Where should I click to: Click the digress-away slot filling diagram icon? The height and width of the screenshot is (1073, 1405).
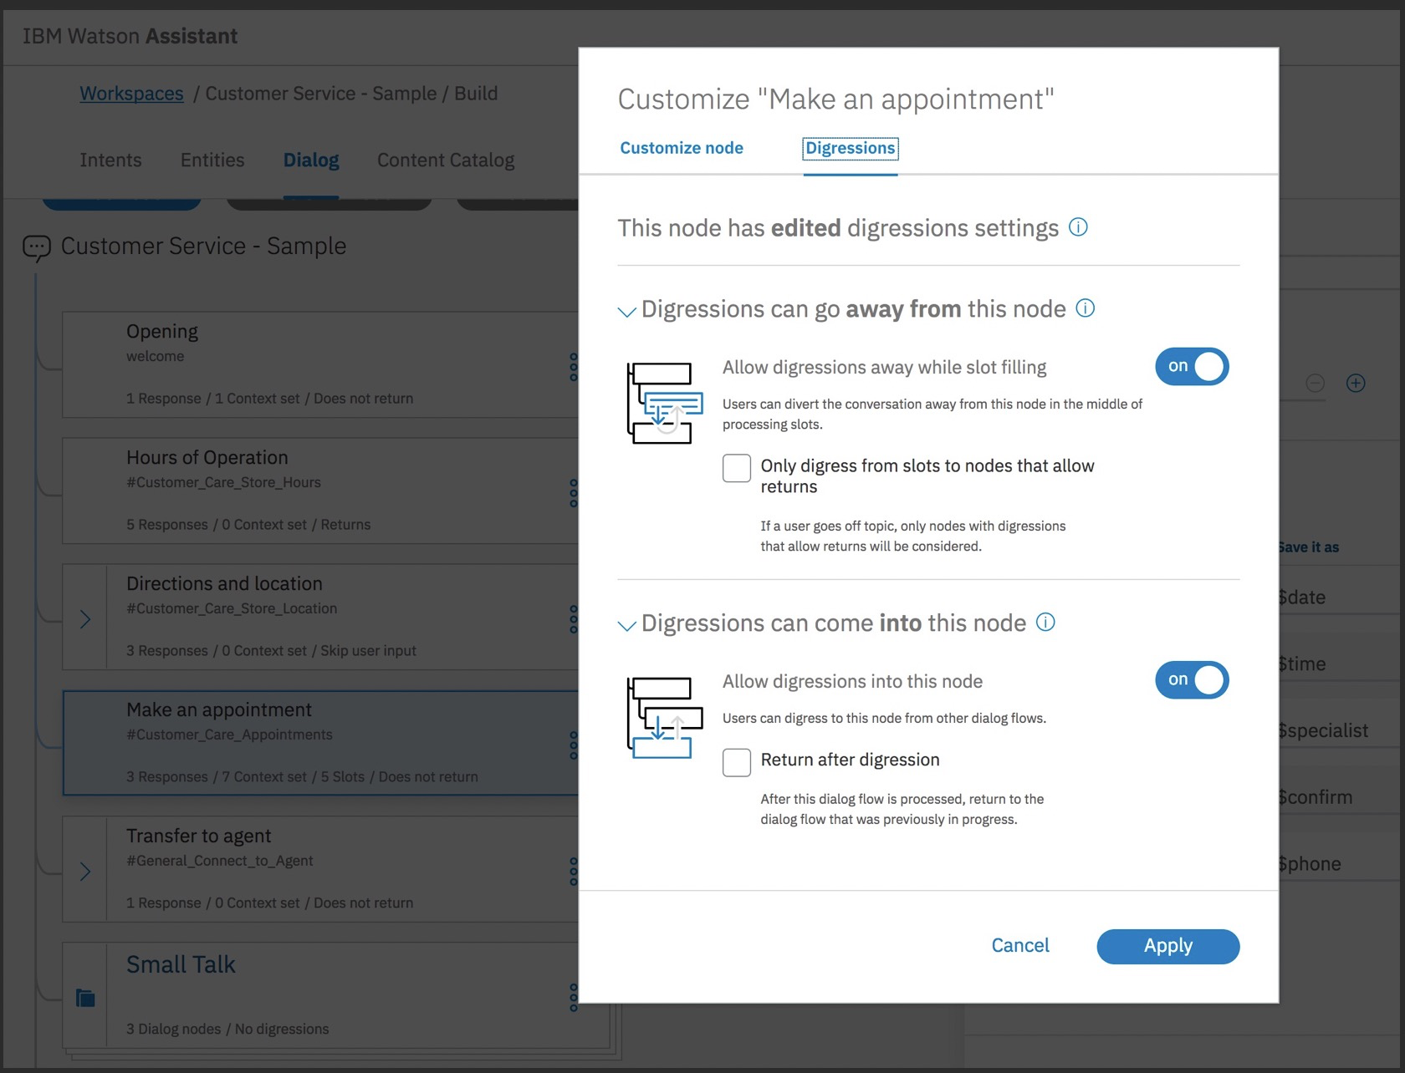(x=665, y=403)
